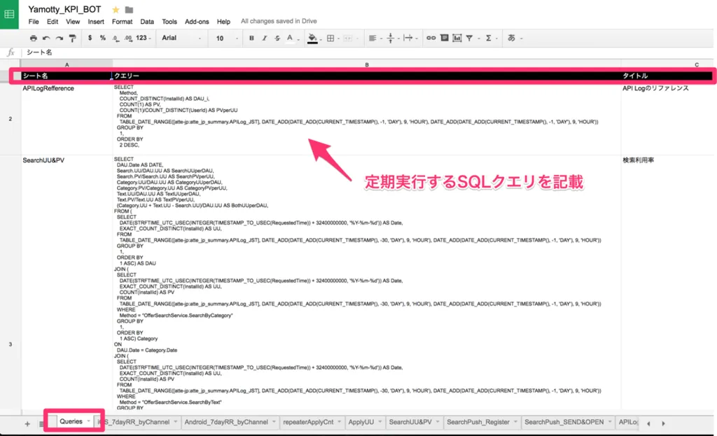717x436 pixels.
Task: Select the paint format roller icon
Action: [x=72, y=38]
